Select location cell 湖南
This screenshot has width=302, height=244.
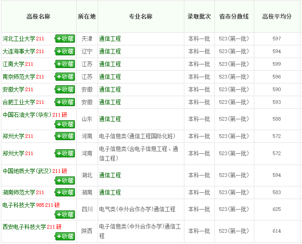click(87, 192)
